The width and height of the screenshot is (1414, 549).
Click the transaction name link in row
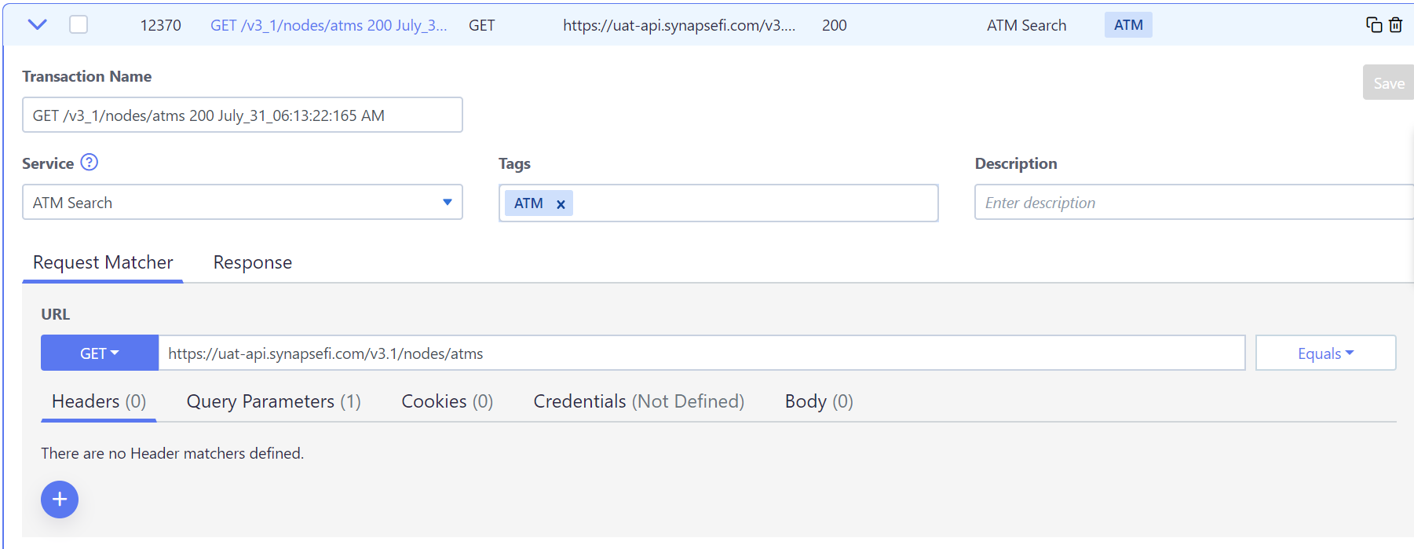click(x=328, y=25)
